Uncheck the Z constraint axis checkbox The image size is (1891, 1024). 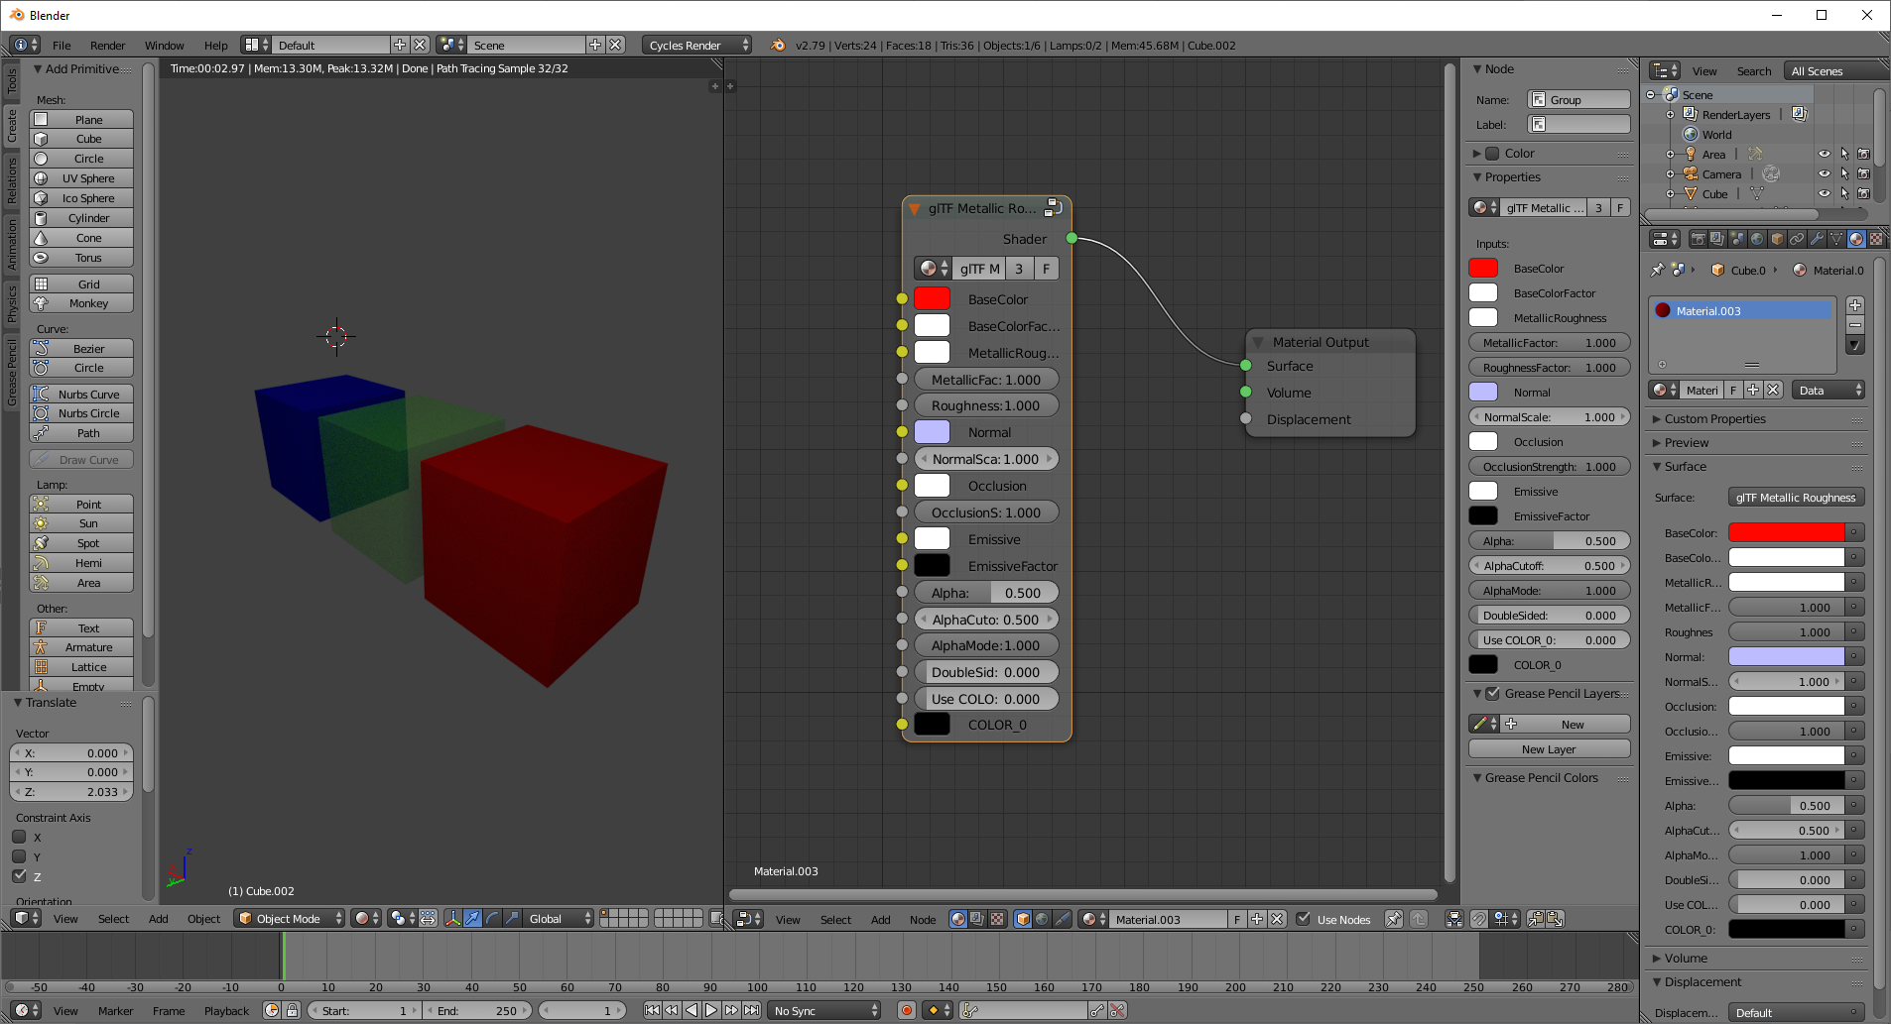coord(19,876)
